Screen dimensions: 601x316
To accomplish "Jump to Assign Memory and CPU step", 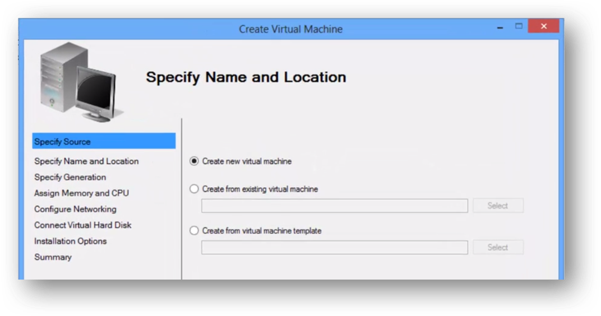I will (x=81, y=193).
